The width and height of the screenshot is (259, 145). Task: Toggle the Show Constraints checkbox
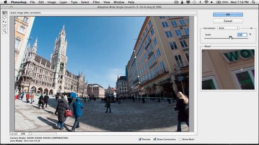pos(155,139)
